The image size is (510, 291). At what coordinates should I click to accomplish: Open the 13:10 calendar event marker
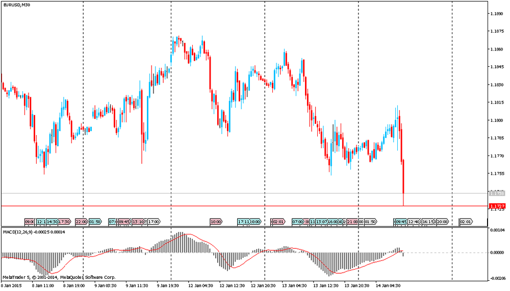click(138, 222)
